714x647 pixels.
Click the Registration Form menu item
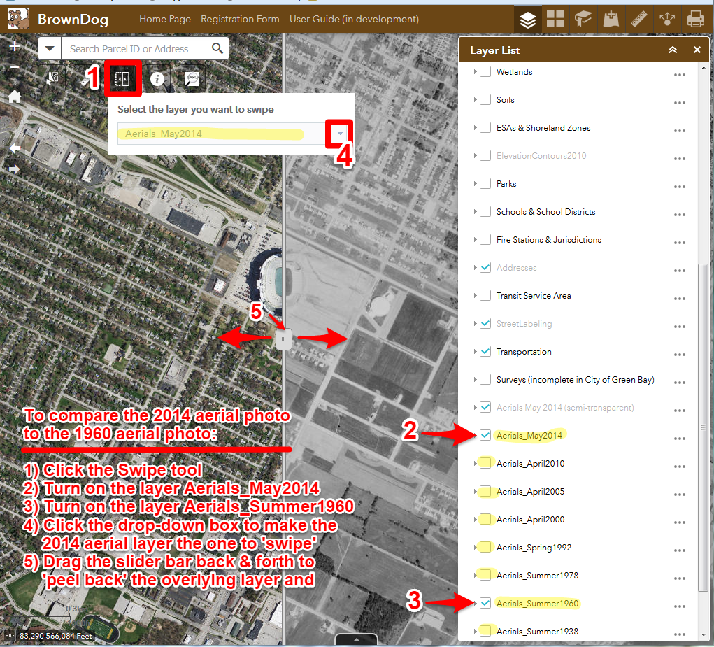click(240, 19)
